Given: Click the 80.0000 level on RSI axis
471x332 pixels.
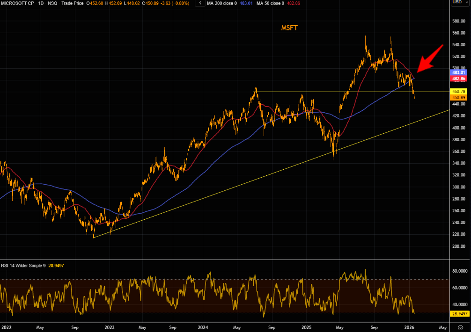Looking at the screenshot, I should pyautogui.click(x=459, y=271).
